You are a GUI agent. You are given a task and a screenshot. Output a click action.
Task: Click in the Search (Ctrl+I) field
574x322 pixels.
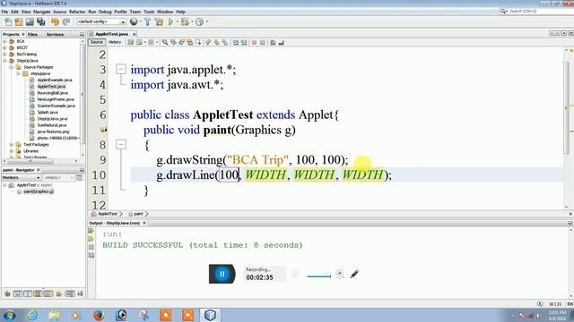coord(540,12)
